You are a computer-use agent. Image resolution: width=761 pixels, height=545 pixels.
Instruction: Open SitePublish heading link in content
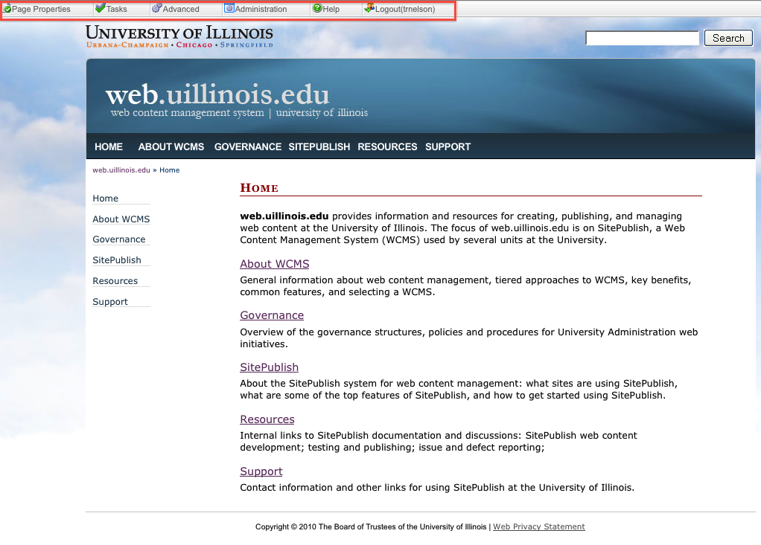pos(270,367)
